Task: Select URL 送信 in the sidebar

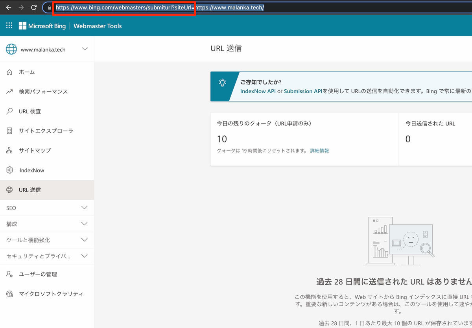Action: 47,190
